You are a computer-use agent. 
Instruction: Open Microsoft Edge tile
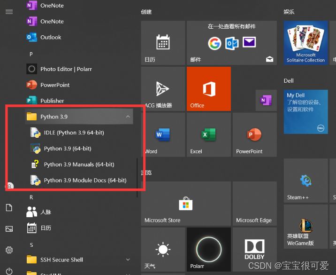pyautogui.click(x=254, y=204)
